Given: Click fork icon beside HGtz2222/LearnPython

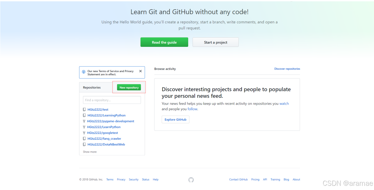Looking at the screenshot, I should [84, 127].
